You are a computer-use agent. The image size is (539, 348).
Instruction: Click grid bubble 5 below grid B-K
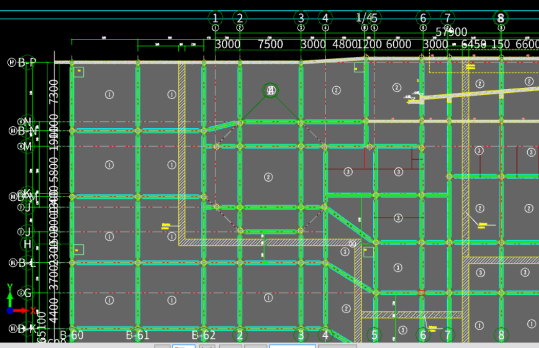coord(374,335)
